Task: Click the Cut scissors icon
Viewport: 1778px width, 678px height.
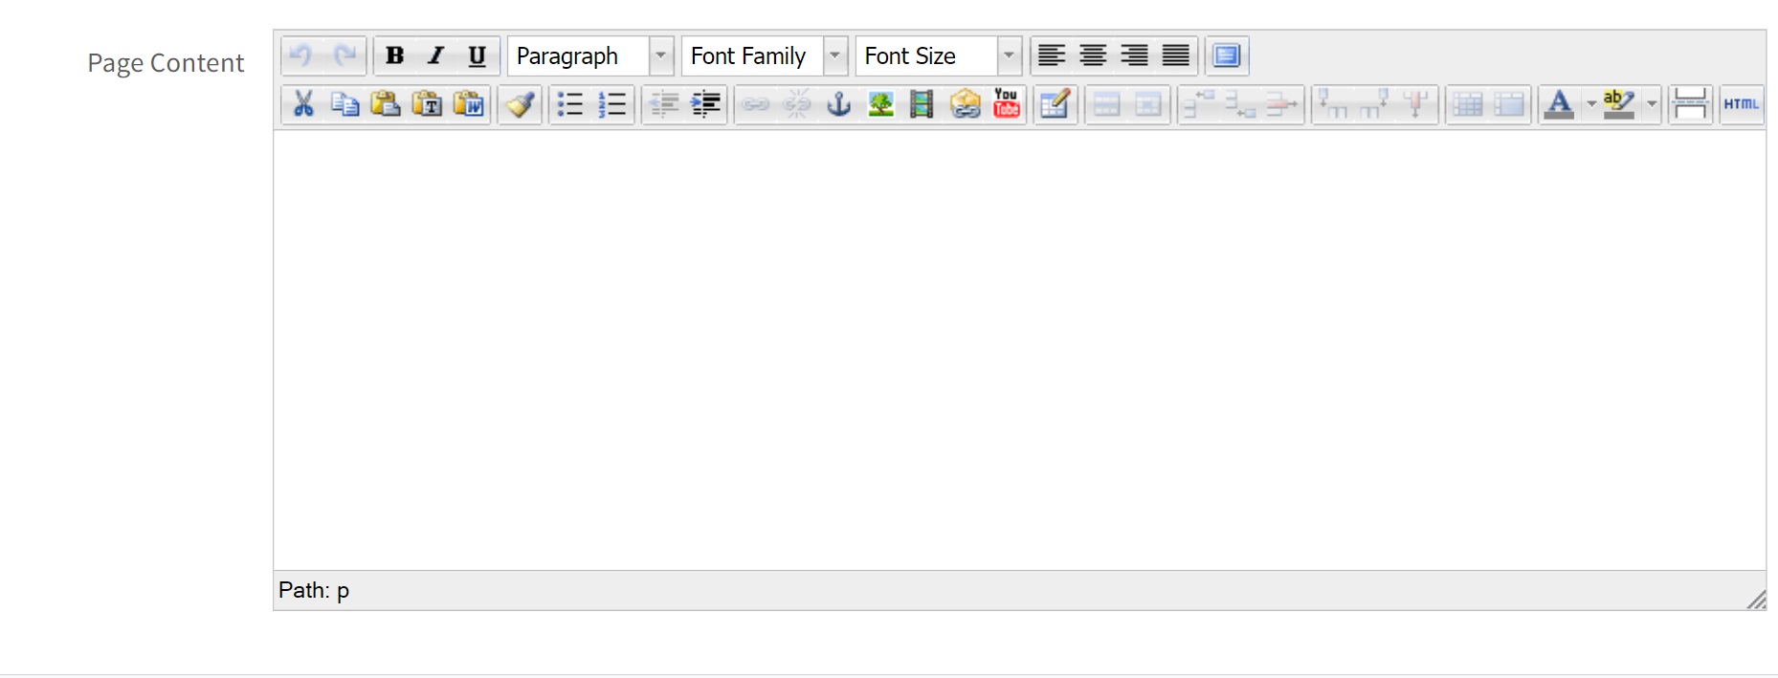Action: pyautogui.click(x=303, y=104)
